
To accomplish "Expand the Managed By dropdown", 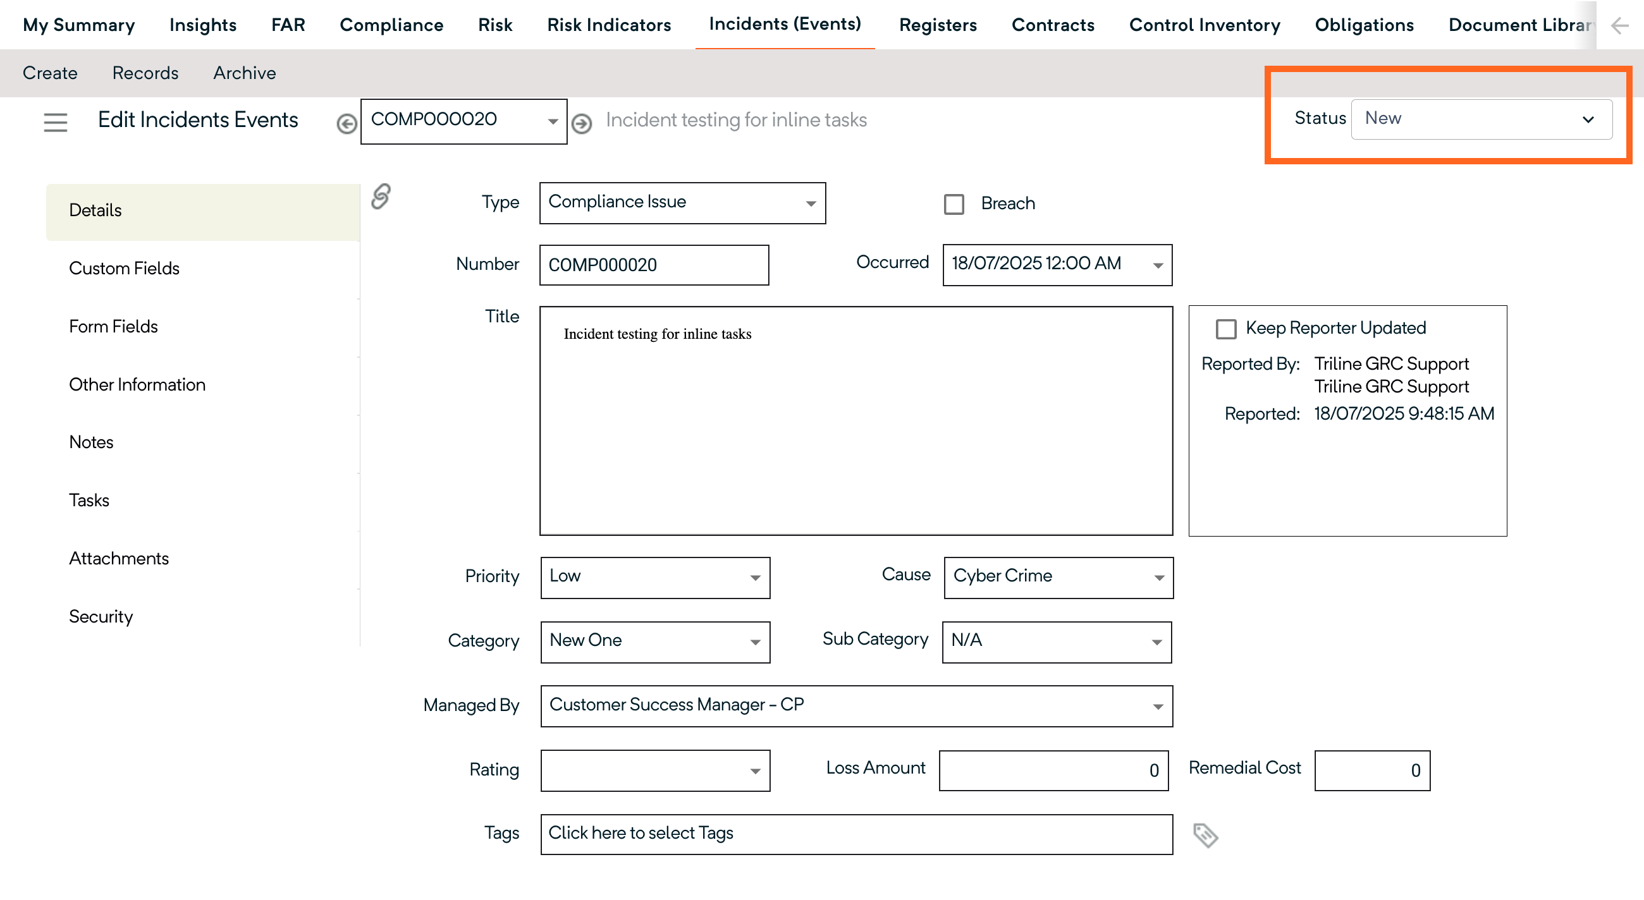I will pos(857,706).
